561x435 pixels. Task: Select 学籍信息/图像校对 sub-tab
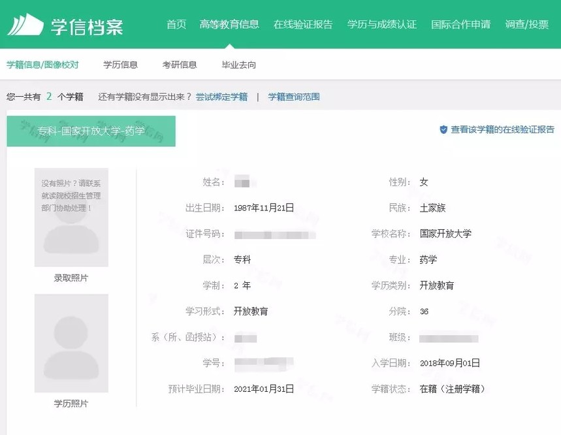pos(42,65)
